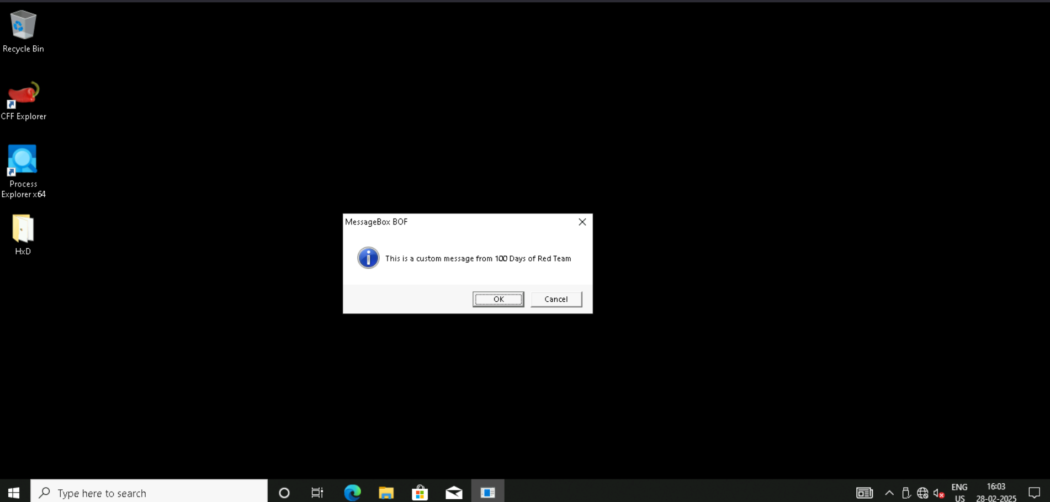The width and height of the screenshot is (1050, 502).
Task: Open Microsoft Store from the taskbar
Action: 420,493
